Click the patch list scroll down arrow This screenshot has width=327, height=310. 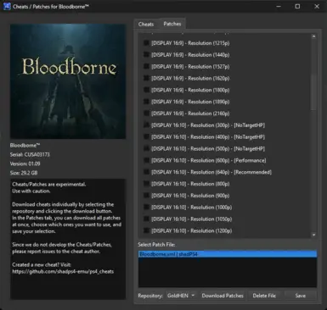[313, 235]
